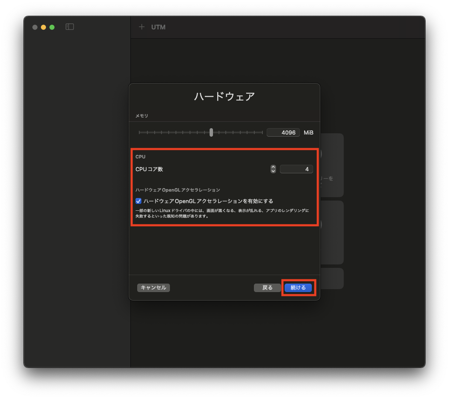Click the CPU core count stepper up arrow

(x=273, y=167)
